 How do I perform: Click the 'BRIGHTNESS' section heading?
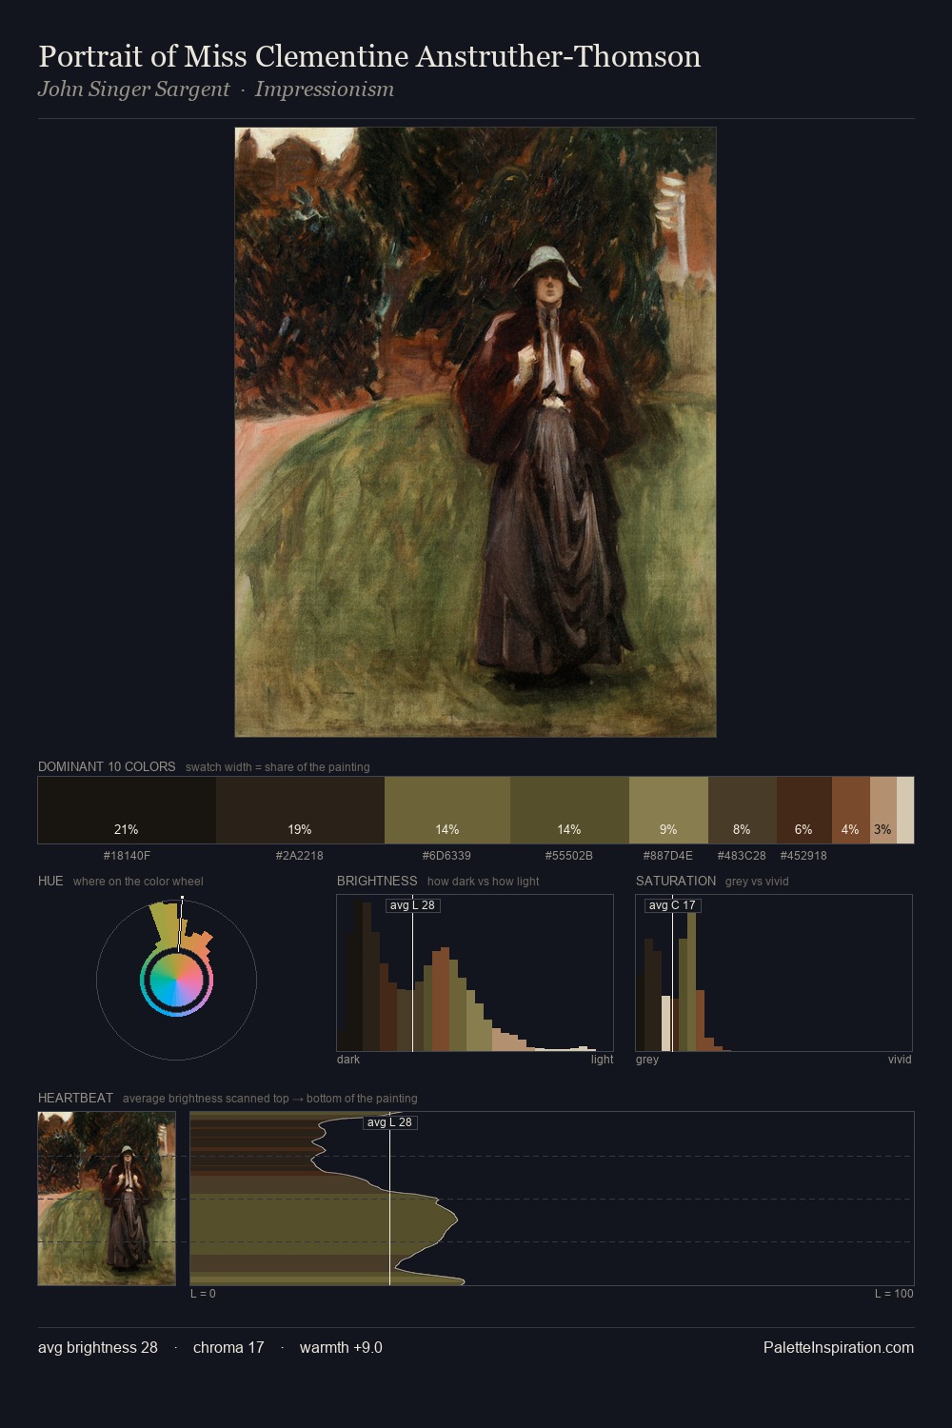coord(377,881)
